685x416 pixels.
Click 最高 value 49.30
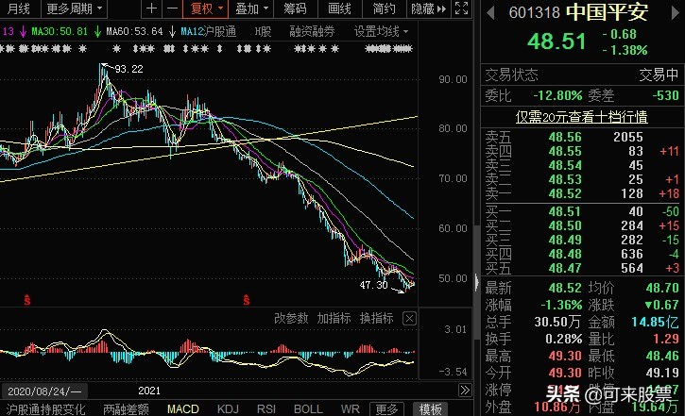tap(565, 356)
